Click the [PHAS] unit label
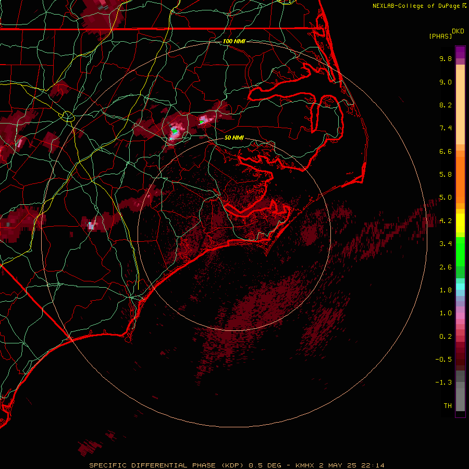The height and width of the screenshot is (469, 469). tap(440, 36)
